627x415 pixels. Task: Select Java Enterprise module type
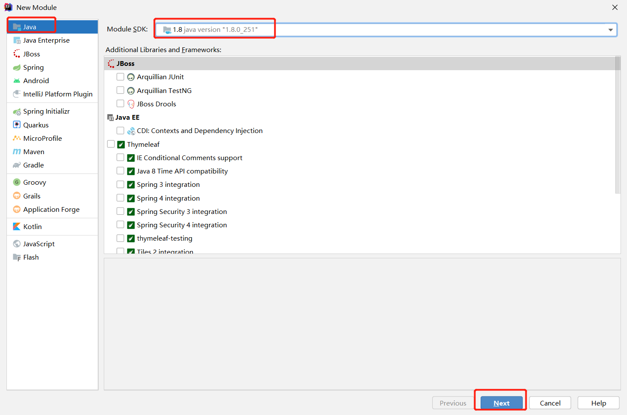pos(53,40)
